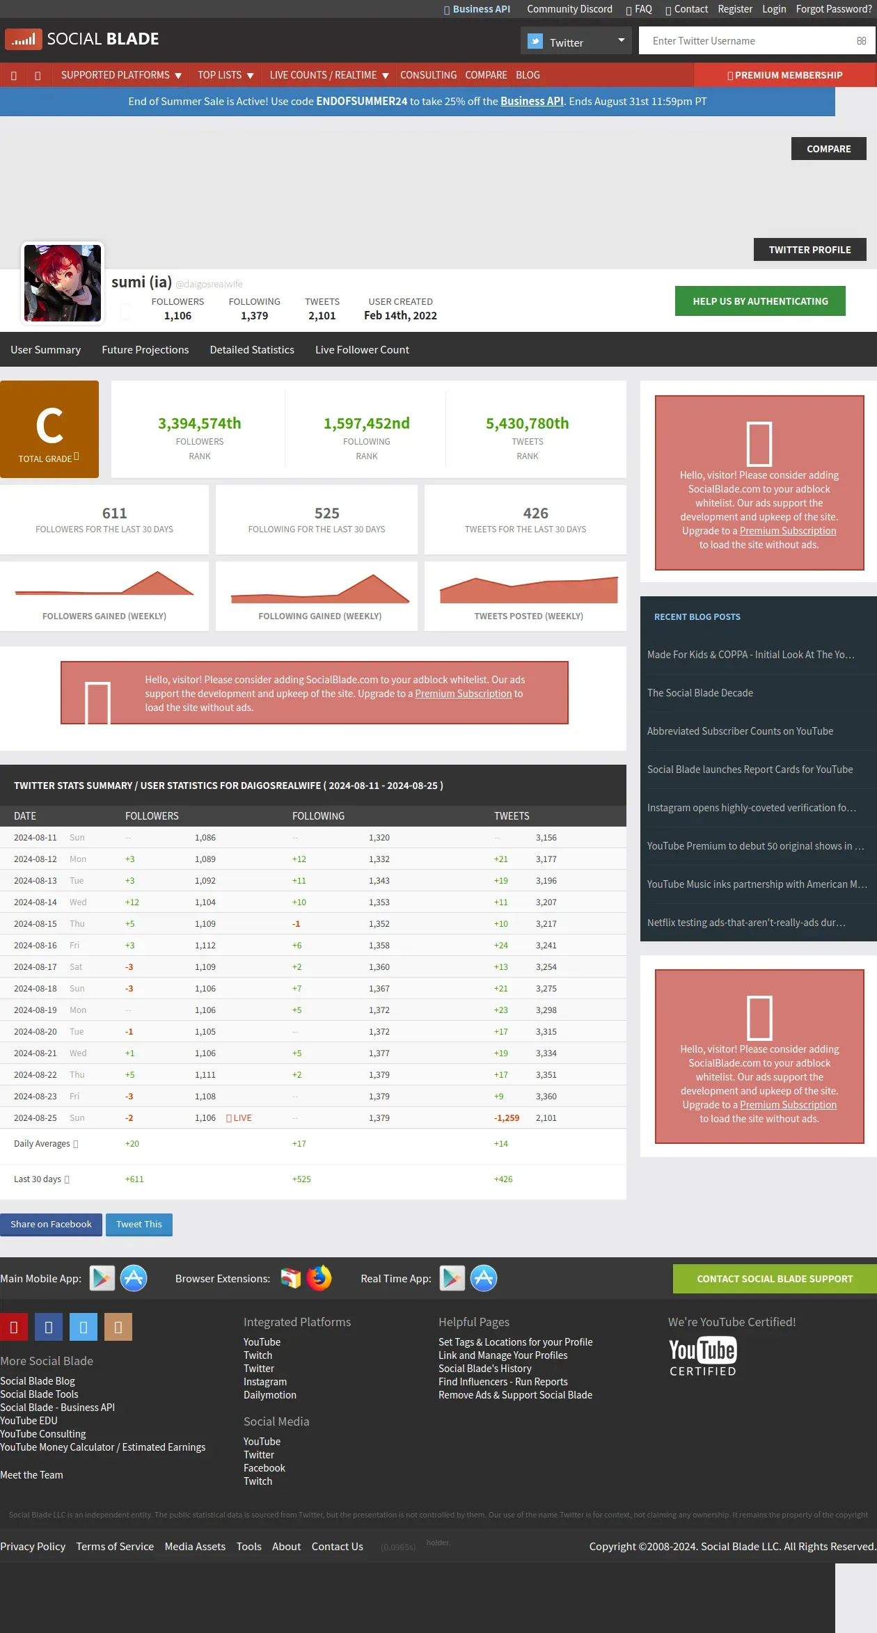Click Share on Facebook button
Image resolution: width=877 pixels, height=1633 pixels.
pos(51,1224)
